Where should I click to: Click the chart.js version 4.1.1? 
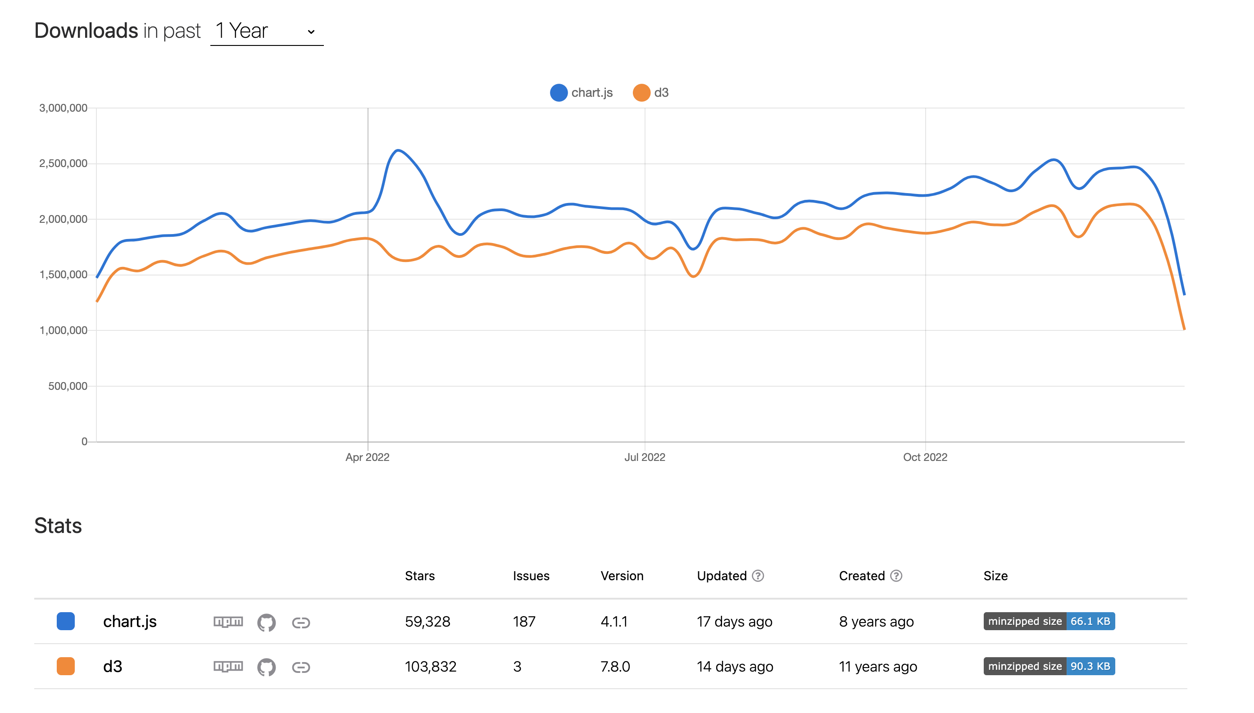pyautogui.click(x=614, y=622)
